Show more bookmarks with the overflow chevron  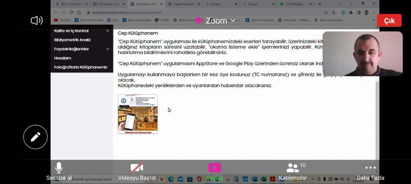click(374, 20)
